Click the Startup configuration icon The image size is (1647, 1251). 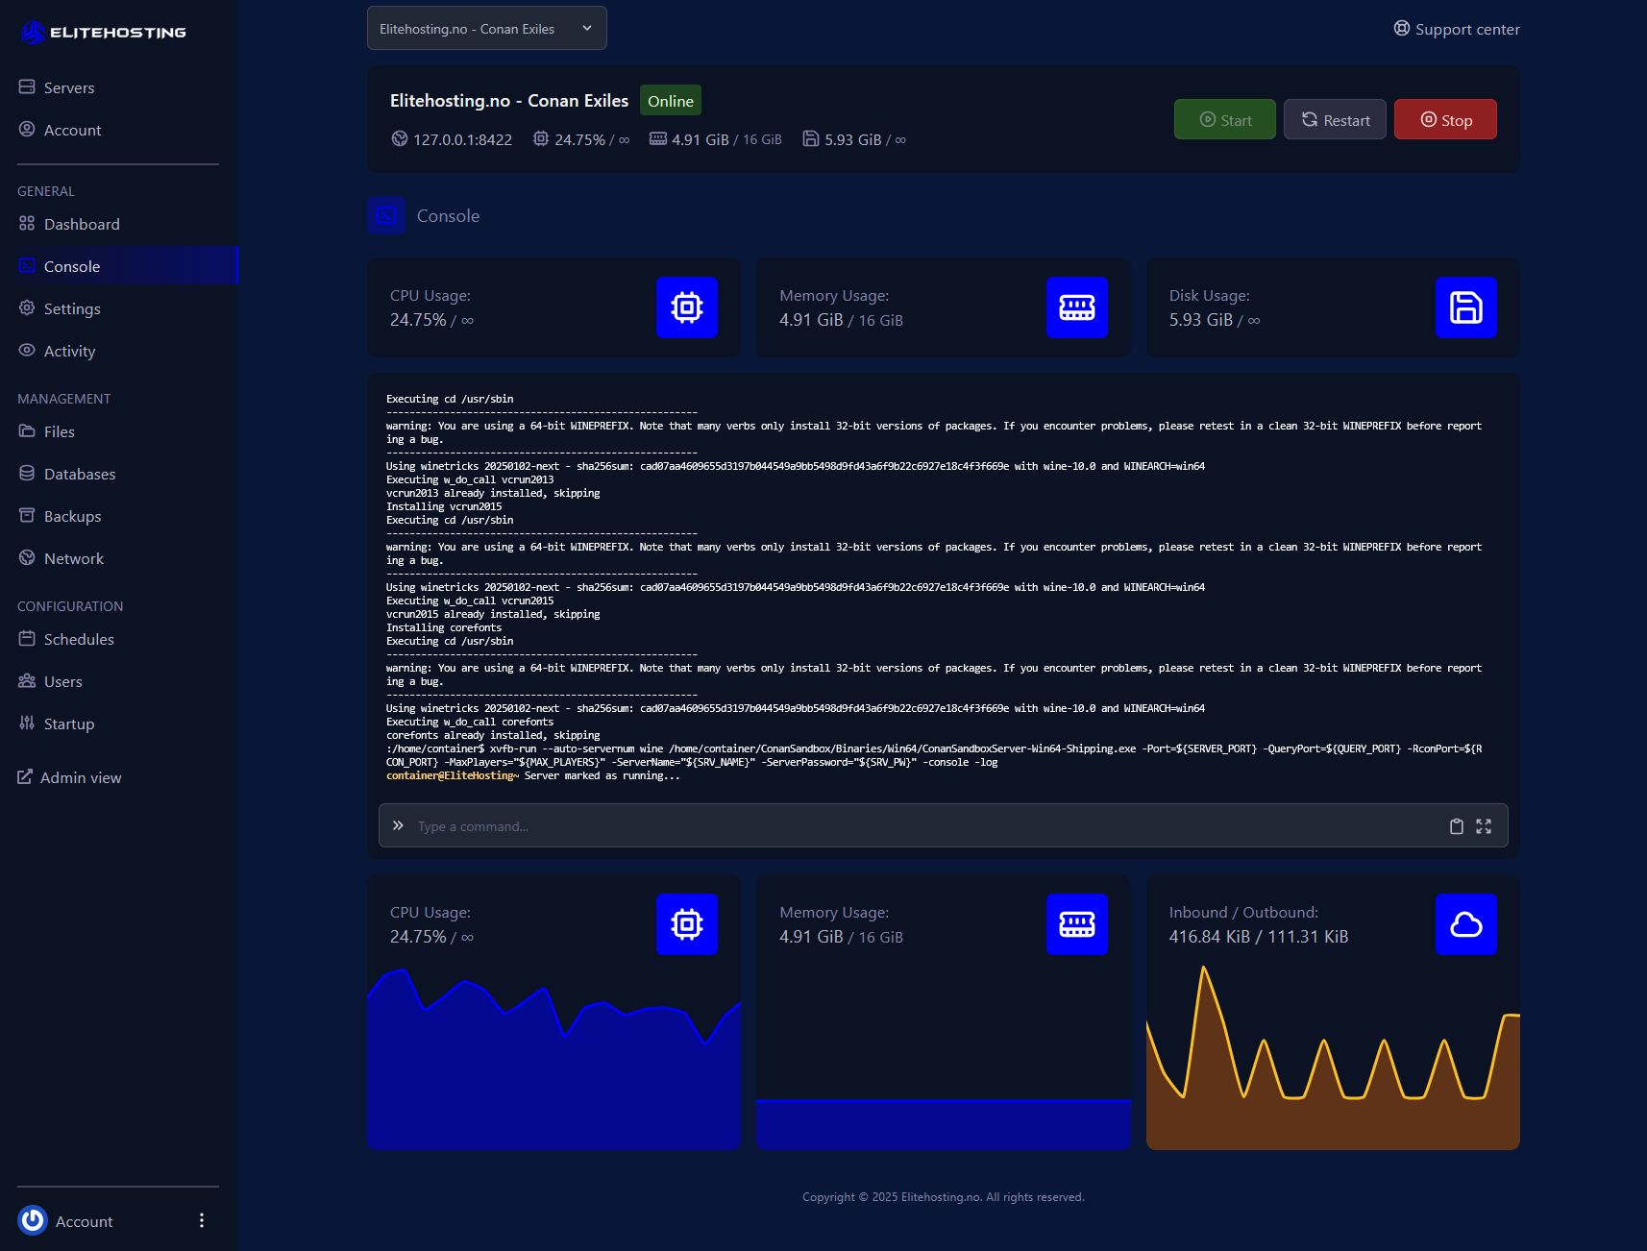[x=27, y=724]
